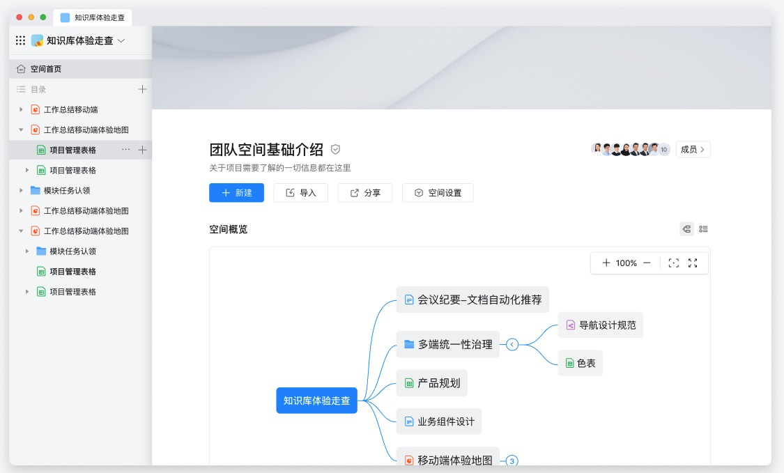Image resolution: width=784 pixels, height=473 pixels.
Task: Expand the 移动端体验地图 node showing 3
Action: point(511,460)
